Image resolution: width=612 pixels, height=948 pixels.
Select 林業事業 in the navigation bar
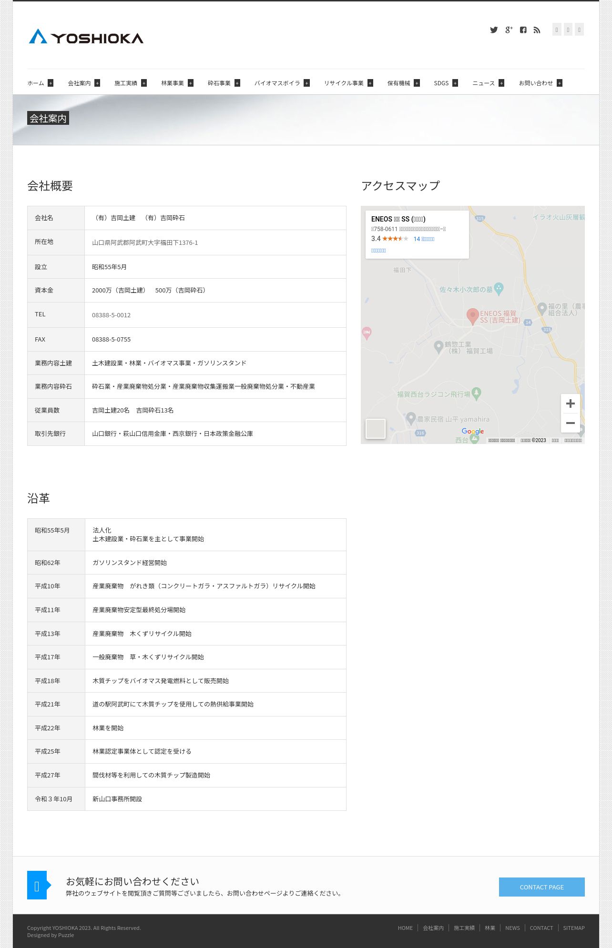pyautogui.click(x=173, y=83)
